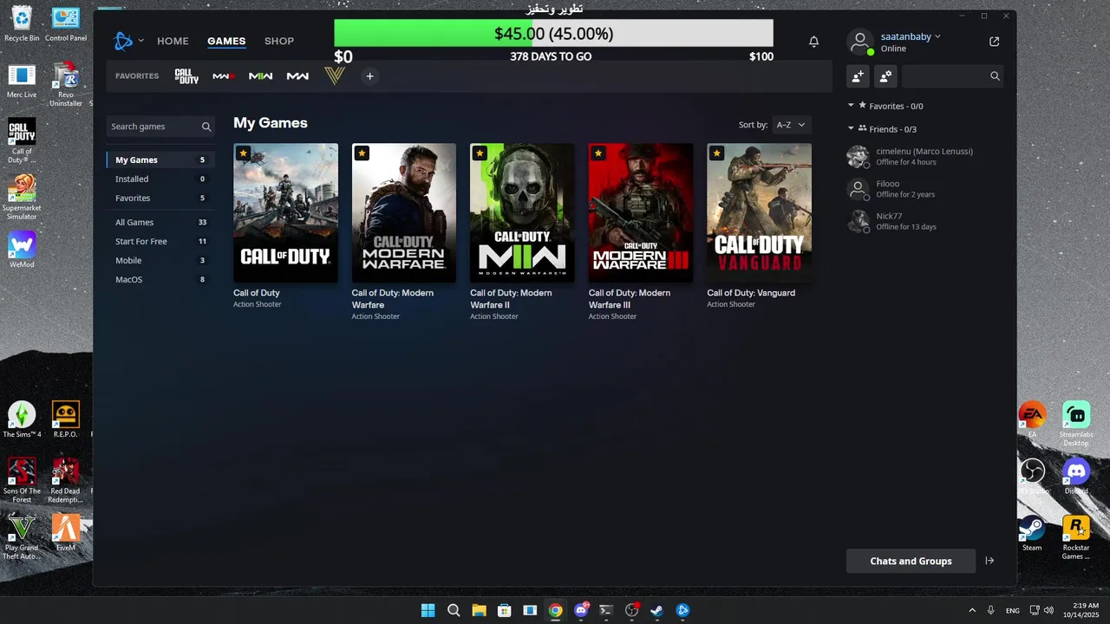Viewport: 1110px width, 624px height.
Task: Open the WeMod desktop shortcut
Action: pyautogui.click(x=22, y=250)
